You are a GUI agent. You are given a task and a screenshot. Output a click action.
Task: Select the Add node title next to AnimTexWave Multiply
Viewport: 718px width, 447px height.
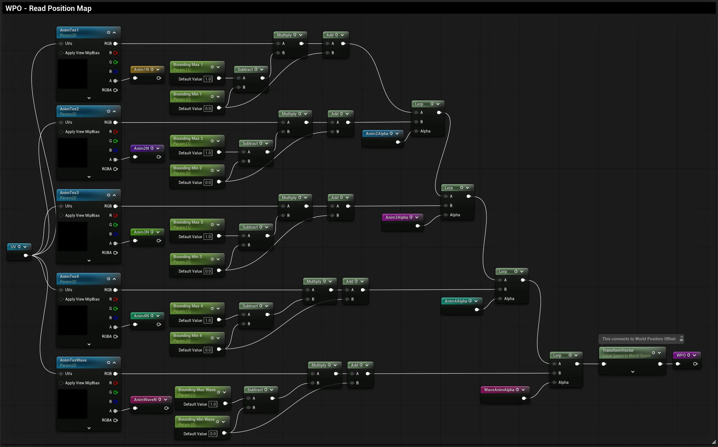(x=355, y=365)
